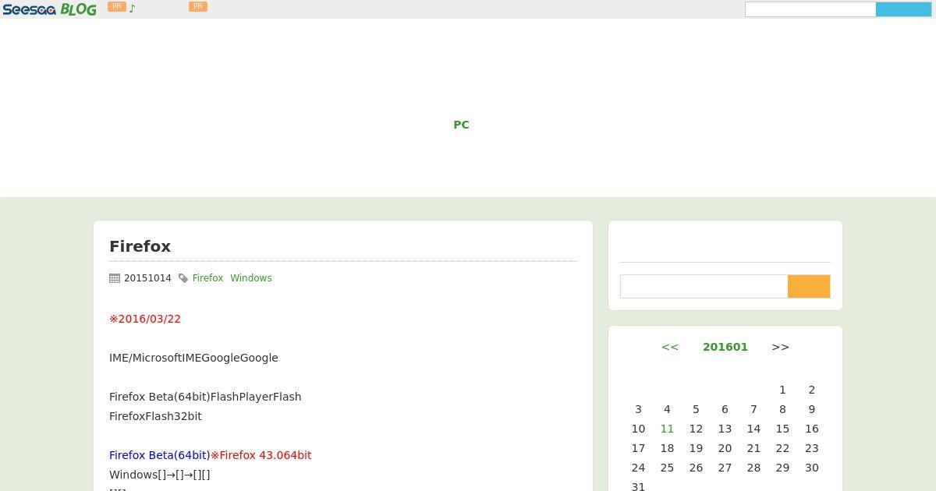Click the calendar icon beside 20151014

pyautogui.click(x=115, y=278)
